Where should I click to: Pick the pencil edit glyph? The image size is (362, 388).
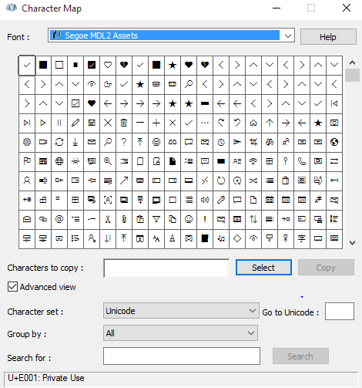point(75,123)
